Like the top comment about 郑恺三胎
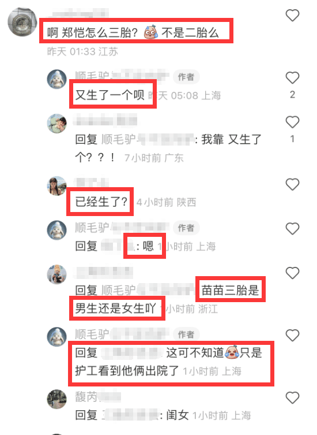317x435 pixels. coord(292,15)
